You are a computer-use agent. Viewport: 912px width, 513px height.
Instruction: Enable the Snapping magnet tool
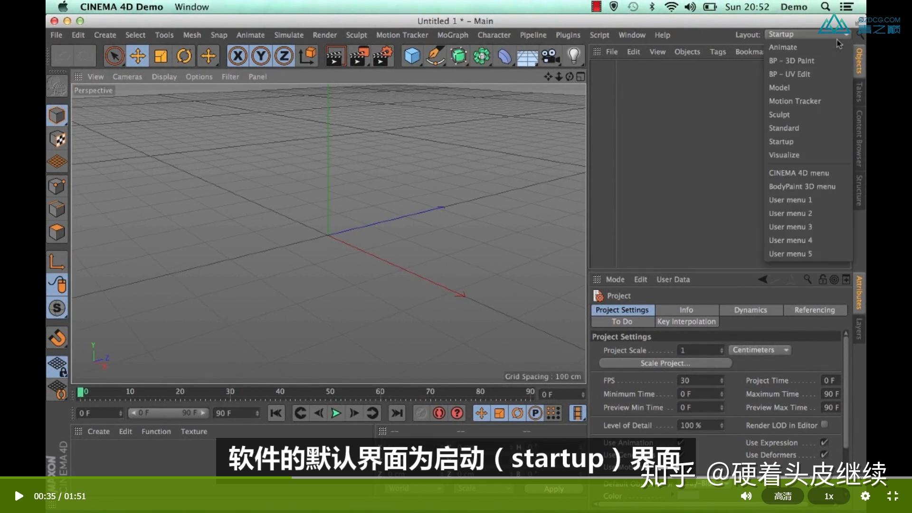57,337
